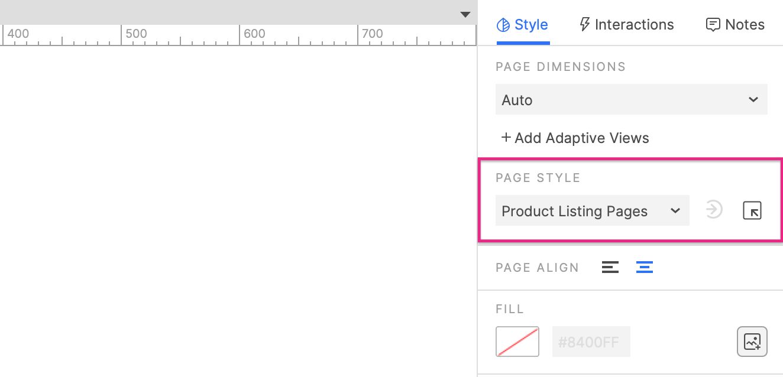Open the Style tab
This screenshot has height=377, width=783.
point(523,25)
